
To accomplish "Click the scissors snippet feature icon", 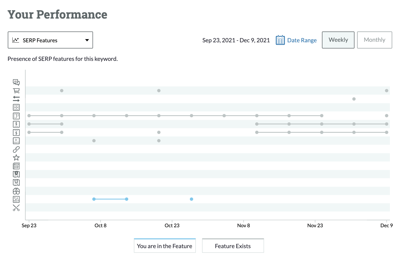I will pyautogui.click(x=16, y=208).
